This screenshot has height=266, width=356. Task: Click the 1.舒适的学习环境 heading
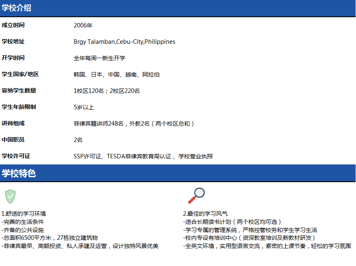(x=24, y=214)
